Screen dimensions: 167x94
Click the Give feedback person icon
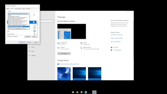pyautogui.click(x=111, y=50)
